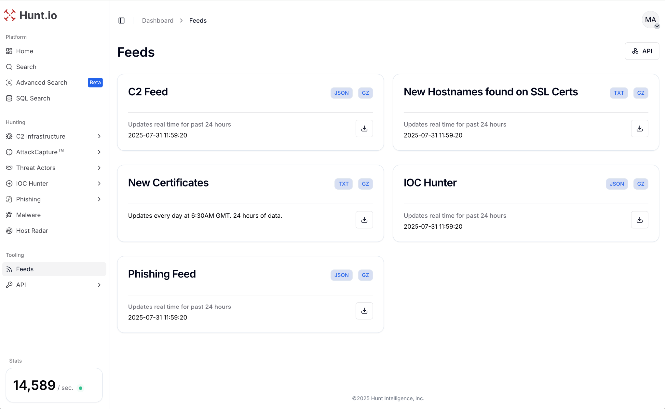Click the Threat Actors mask icon

point(9,168)
